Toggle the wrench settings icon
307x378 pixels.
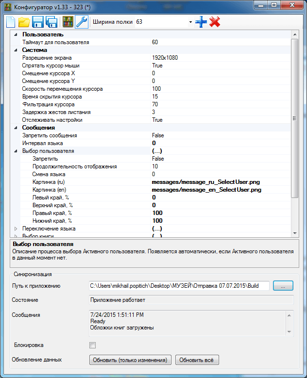82,22
